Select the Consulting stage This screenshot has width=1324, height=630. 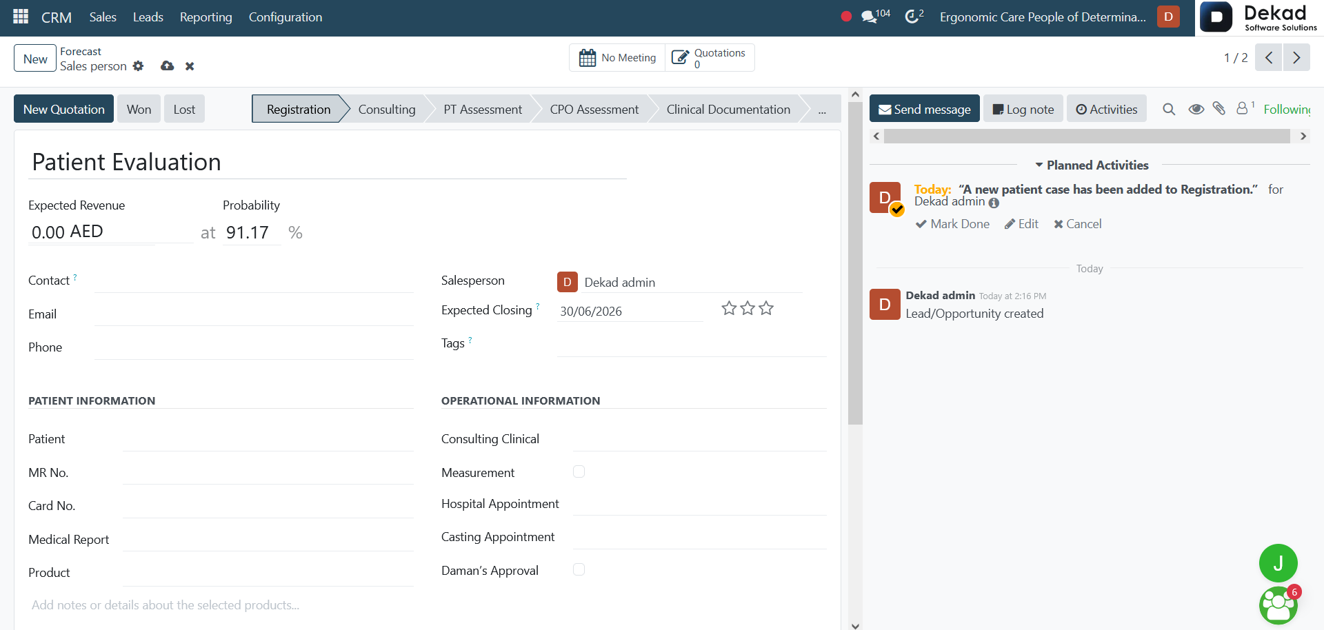click(x=387, y=109)
